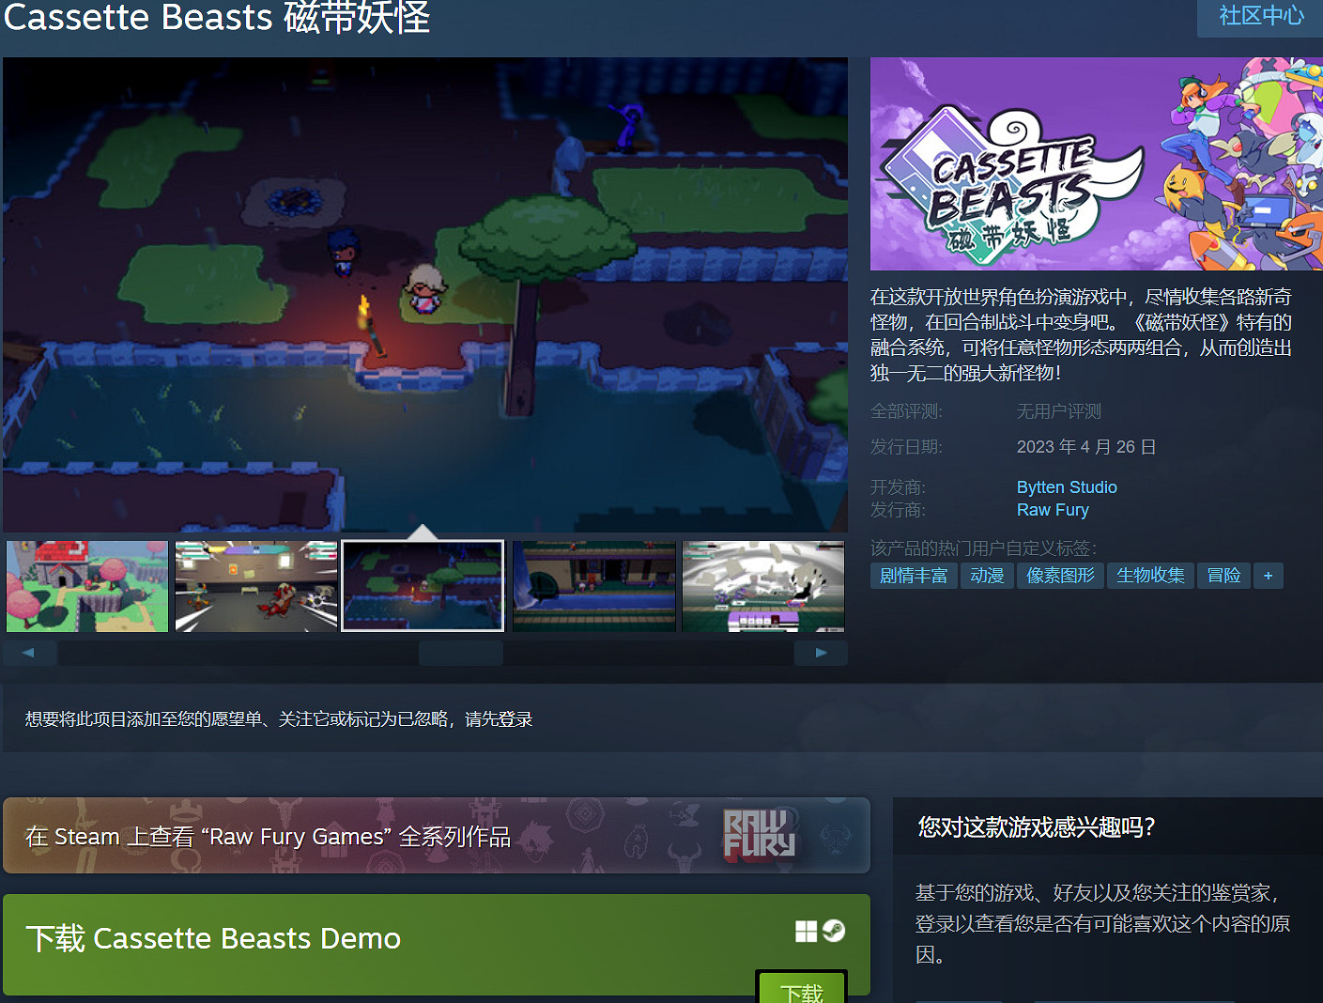Click the 动漫 tag
This screenshot has height=1003, width=1323.
coord(987,575)
